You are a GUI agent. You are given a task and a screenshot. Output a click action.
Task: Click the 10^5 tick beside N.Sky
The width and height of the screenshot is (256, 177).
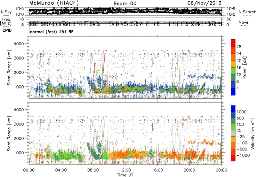click(20, 9)
